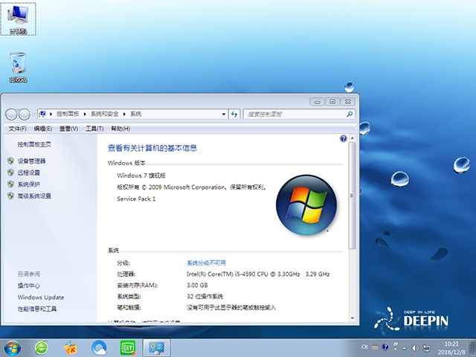
Task: Click the Forward navigation arrow button
Action: coord(24,115)
